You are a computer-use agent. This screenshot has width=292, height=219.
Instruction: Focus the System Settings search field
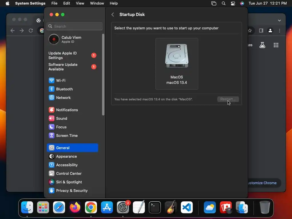click(74, 26)
